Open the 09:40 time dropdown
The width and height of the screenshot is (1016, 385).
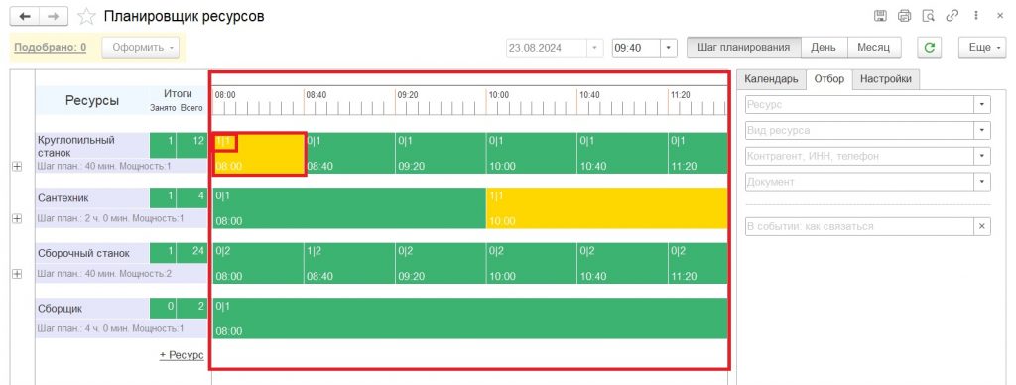(669, 48)
